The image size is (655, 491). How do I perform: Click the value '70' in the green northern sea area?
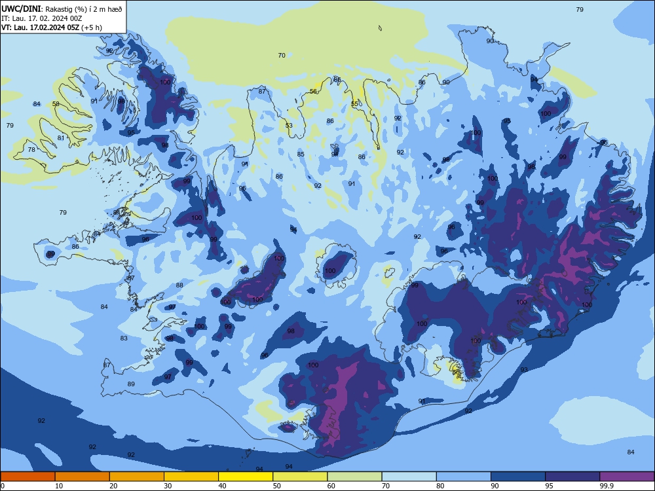pos(282,55)
